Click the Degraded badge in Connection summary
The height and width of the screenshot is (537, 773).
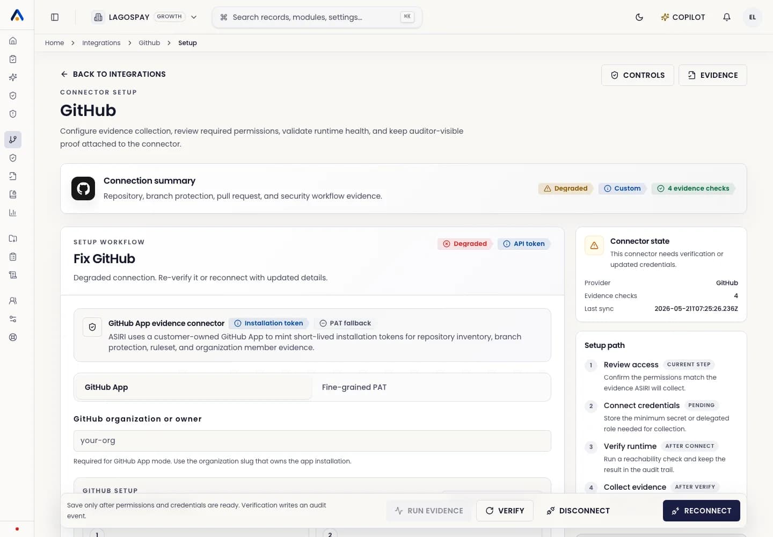coord(566,188)
